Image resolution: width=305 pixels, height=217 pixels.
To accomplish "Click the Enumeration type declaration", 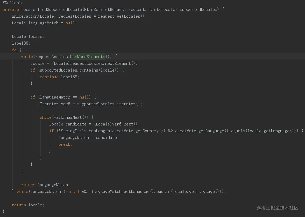I will pos(24,16).
